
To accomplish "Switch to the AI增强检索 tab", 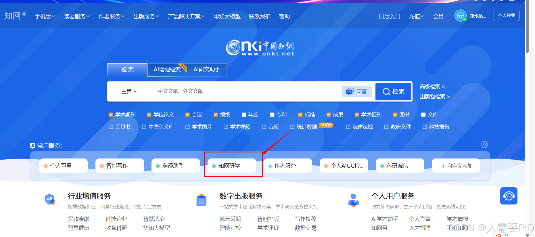I will click(x=167, y=70).
